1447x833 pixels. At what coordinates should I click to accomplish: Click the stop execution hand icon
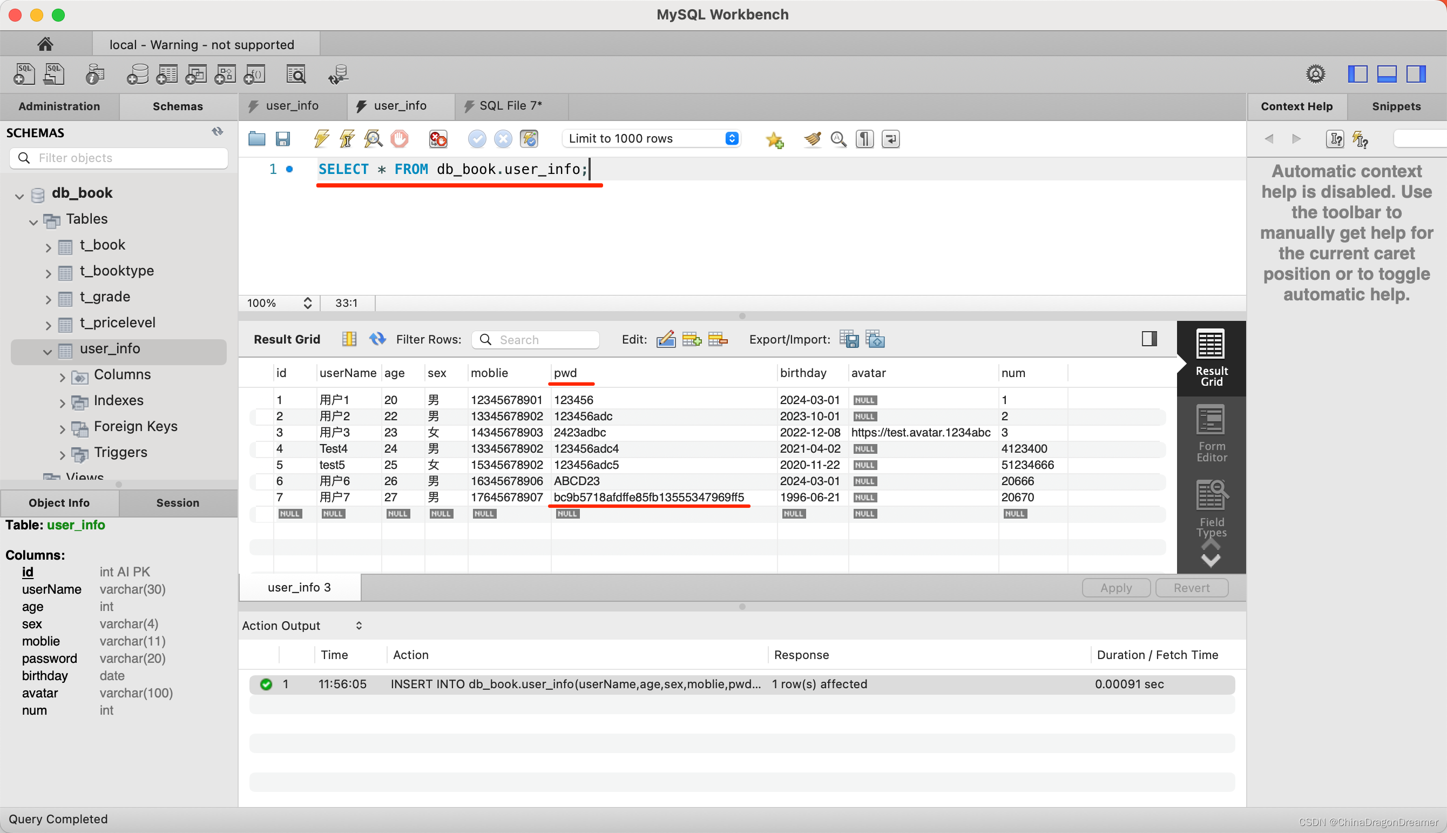point(399,139)
